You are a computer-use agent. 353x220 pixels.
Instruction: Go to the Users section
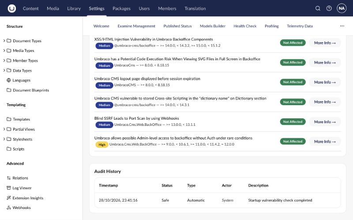pos(144,8)
